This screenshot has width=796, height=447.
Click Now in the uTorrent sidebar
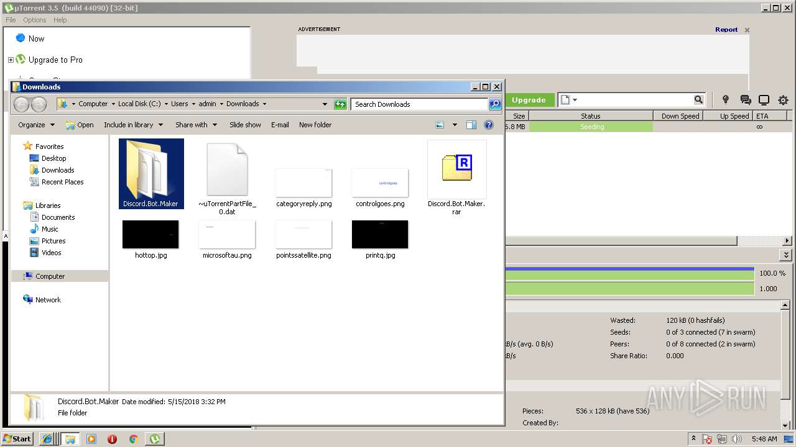coord(37,38)
